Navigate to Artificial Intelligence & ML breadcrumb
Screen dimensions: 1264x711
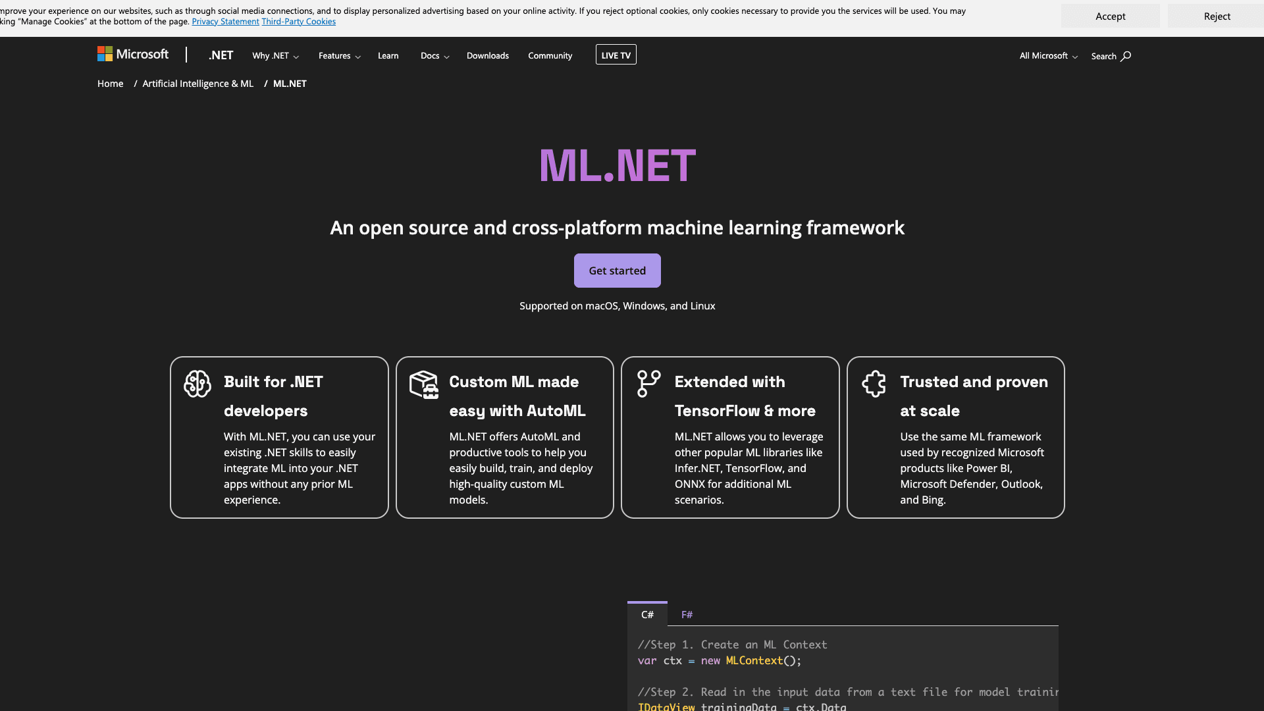coord(197,84)
